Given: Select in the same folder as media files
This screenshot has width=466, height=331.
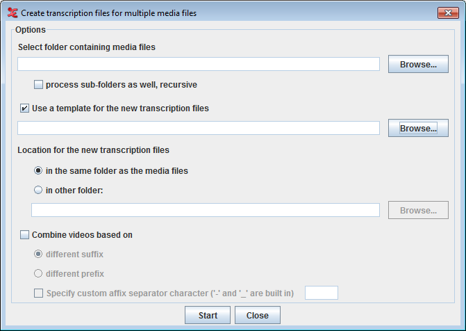Looking at the screenshot, I should pyautogui.click(x=38, y=170).
